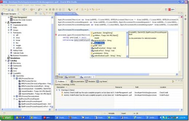Click the Open Perspective icon beside BPM

[166, 9]
